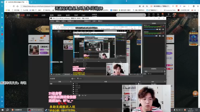The image size is (200, 112).
Task: Open Windows taskbar search
Action: (x=7, y=110)
